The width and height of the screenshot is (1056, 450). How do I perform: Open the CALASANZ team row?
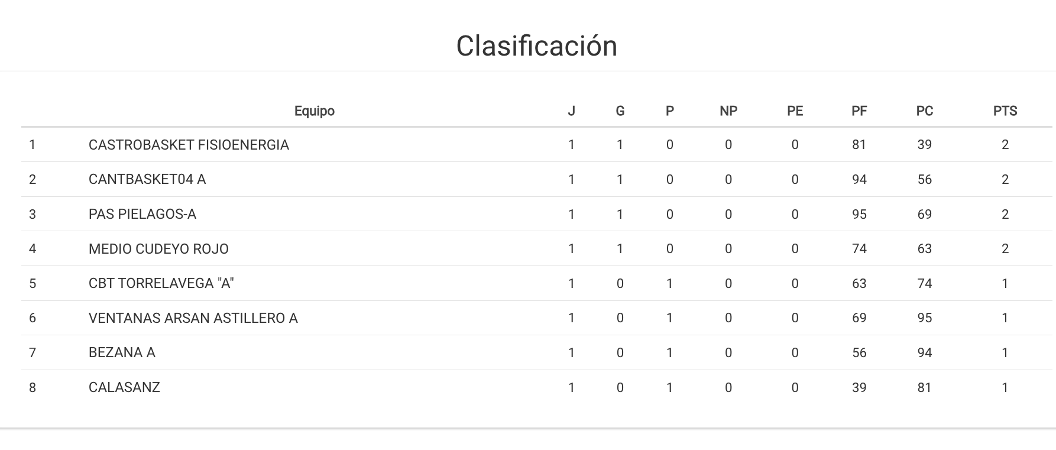click(x=537, y=387)
